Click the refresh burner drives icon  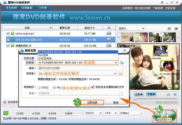tap(122, 63)
